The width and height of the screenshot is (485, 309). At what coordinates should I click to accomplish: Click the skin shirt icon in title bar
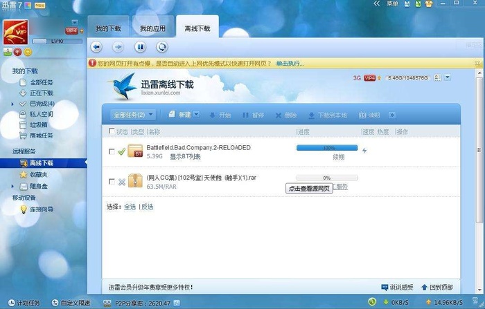coord(429,3)
